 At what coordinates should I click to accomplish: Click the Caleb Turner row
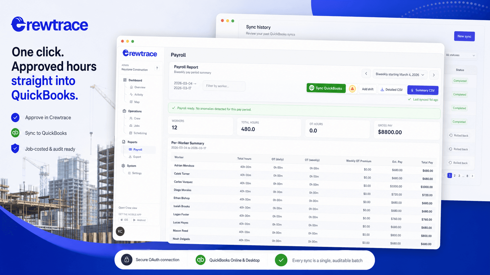click(303, 176)
